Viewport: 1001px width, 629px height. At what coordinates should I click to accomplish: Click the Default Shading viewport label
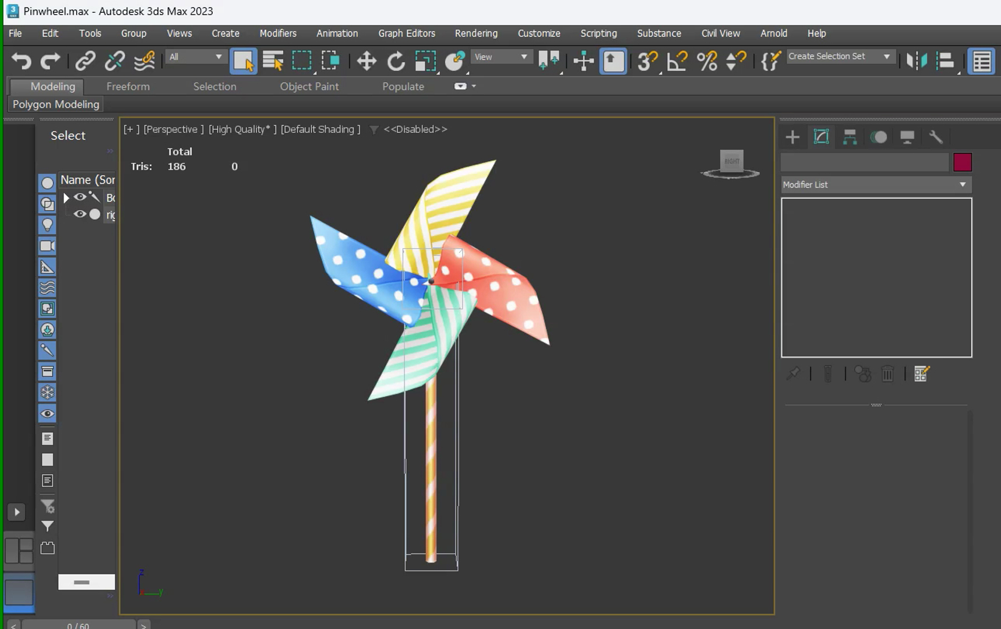[320, 129]
